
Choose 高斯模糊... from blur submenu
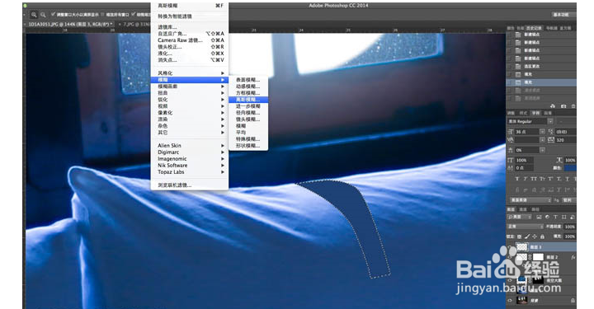248,100
